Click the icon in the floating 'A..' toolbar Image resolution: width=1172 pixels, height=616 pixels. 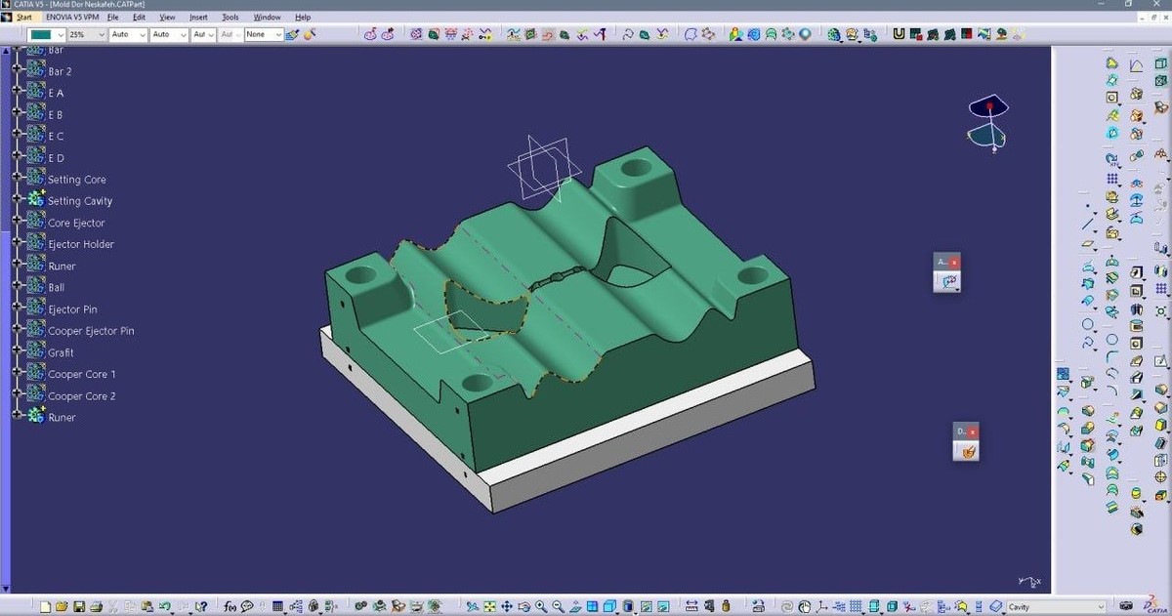947,281
